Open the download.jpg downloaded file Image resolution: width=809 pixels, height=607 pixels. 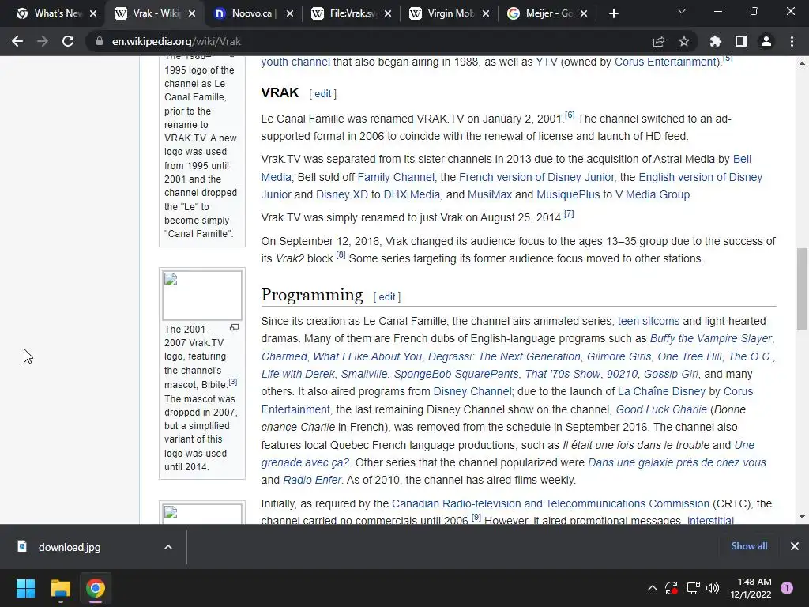(x=70, y=547)
